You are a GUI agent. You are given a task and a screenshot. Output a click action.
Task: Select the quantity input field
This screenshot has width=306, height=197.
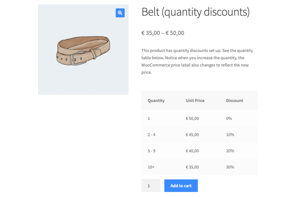tap(151, 186)
